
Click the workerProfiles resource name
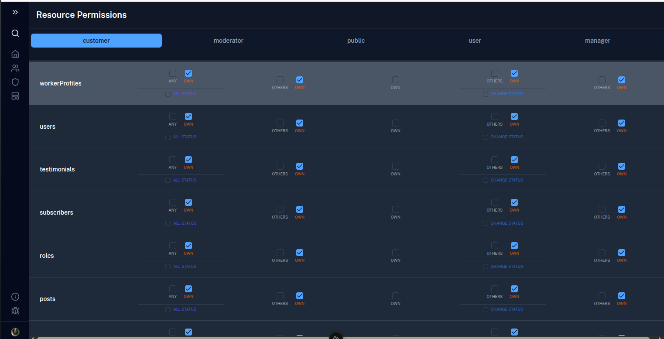click(x=61, y=83)
